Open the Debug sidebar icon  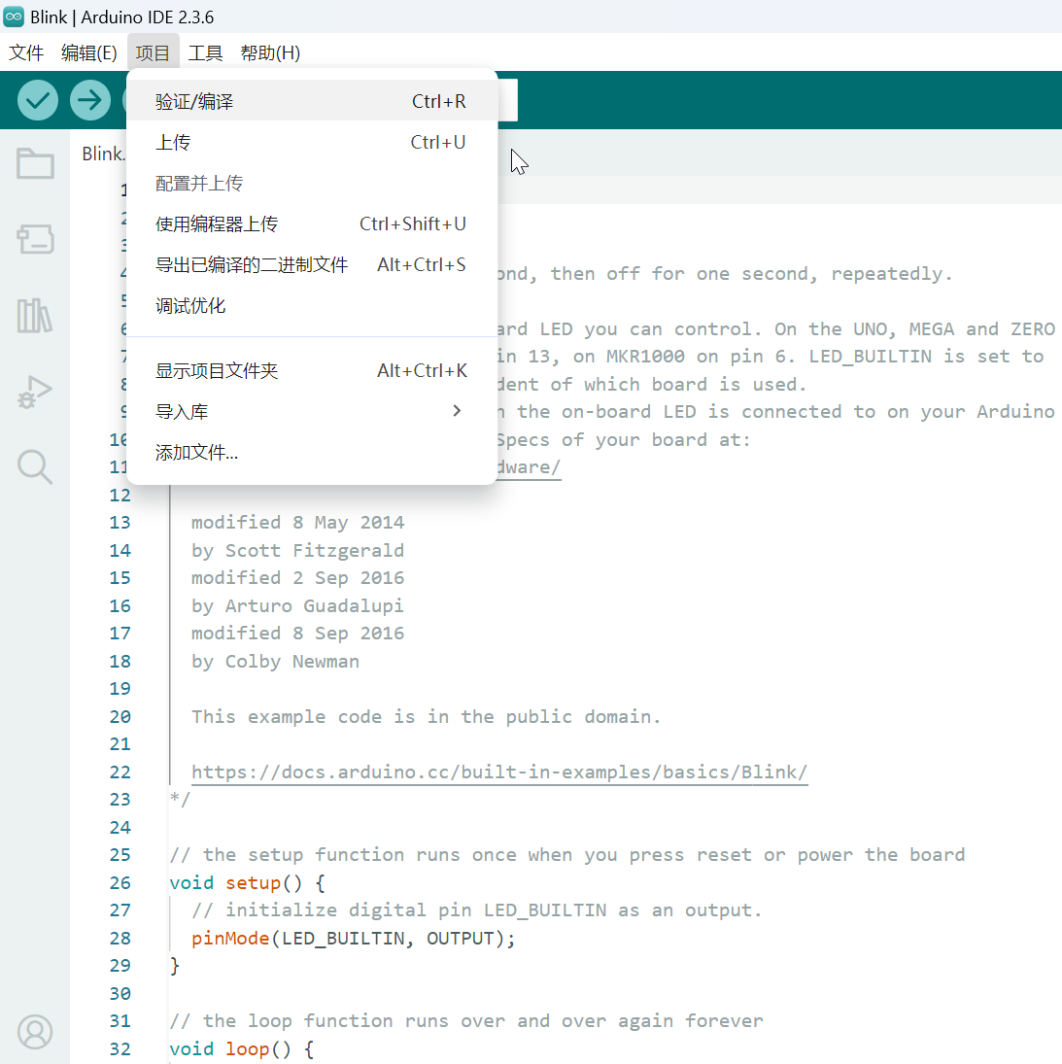35,392
